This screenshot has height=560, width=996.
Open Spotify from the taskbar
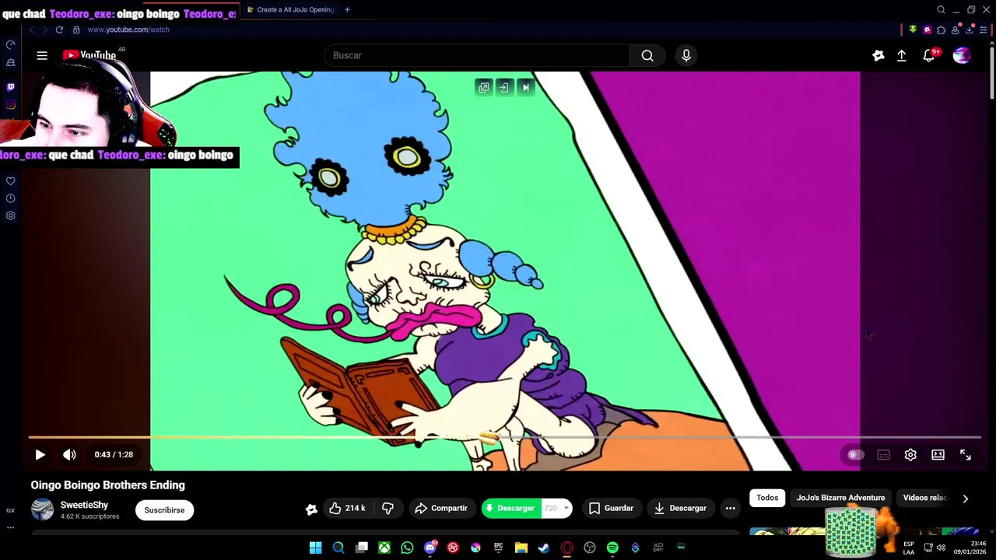pos(612,548)
